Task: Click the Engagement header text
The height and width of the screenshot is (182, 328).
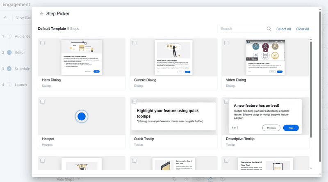Action: point(16,4)
